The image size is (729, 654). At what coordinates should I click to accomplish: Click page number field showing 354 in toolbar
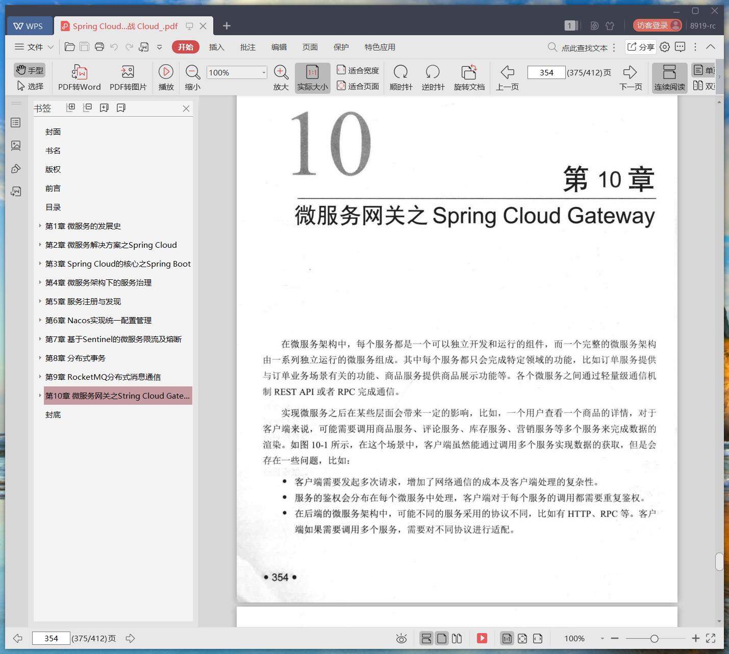point(546,72)
